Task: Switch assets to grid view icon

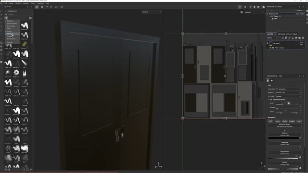Action: (x=30, y=18)
